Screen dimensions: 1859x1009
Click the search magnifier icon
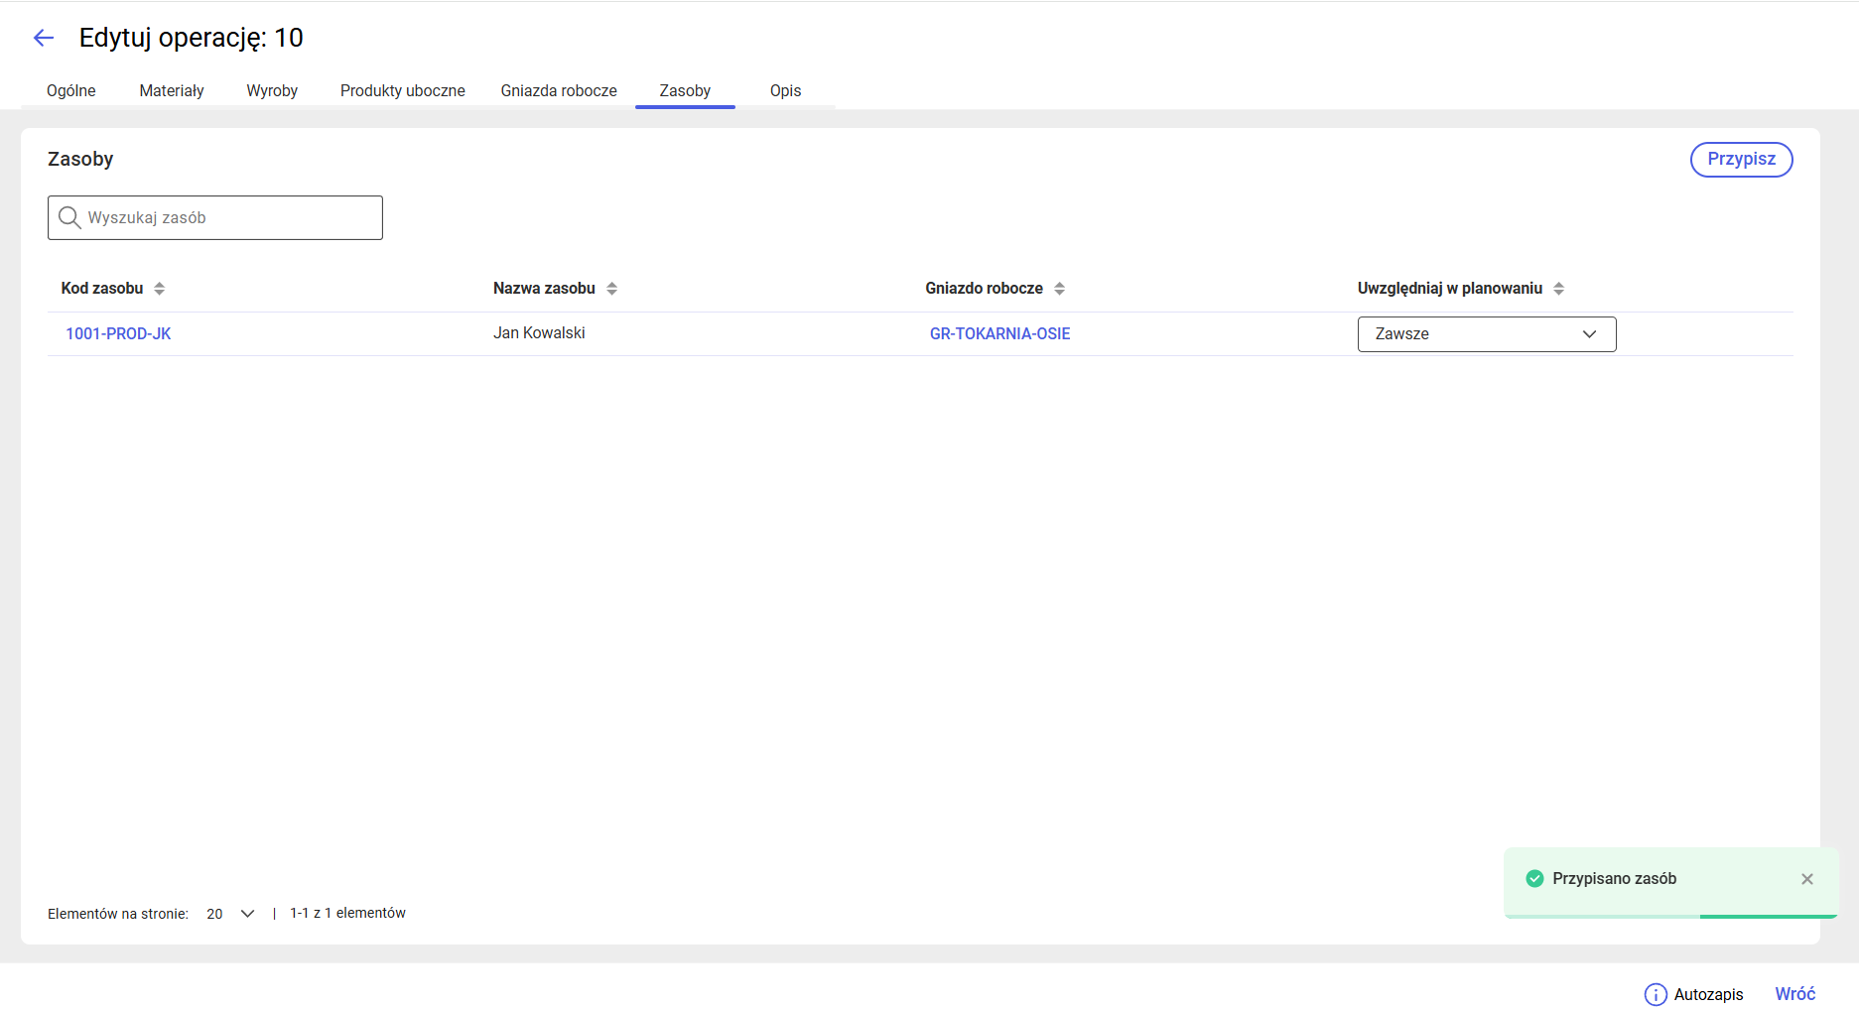(x=68, y=217)
